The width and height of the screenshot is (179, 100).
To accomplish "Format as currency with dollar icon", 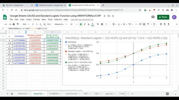I will coord(33,24).
